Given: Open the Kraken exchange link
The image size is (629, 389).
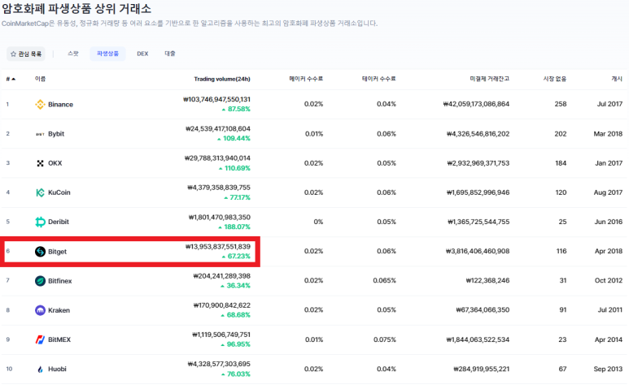Looking at the screenshot, I should [x=59, y=310].
